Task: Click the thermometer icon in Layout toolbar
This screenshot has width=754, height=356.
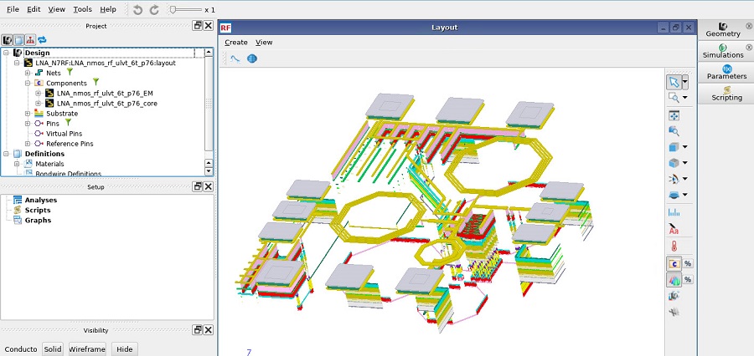Action: pos(674,247)
